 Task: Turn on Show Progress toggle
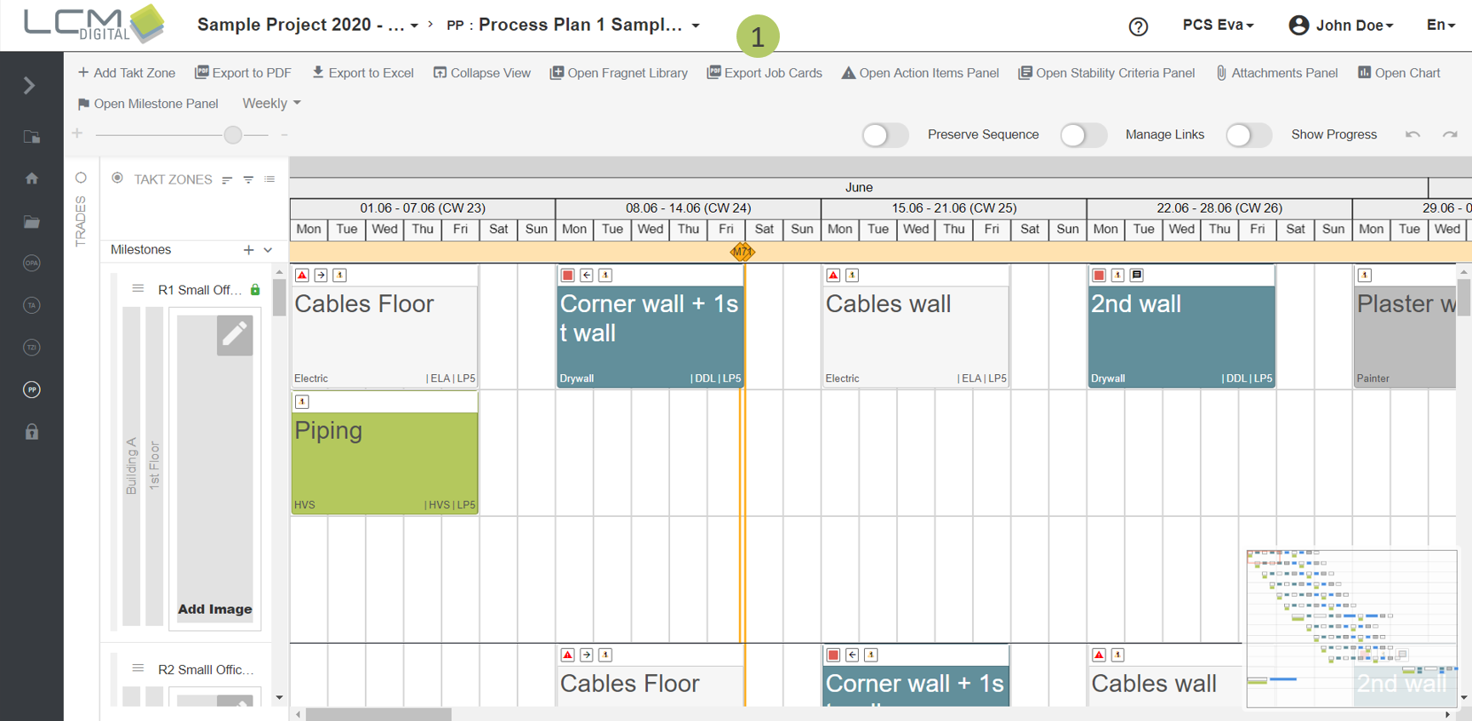click(x=1248, y=135)
